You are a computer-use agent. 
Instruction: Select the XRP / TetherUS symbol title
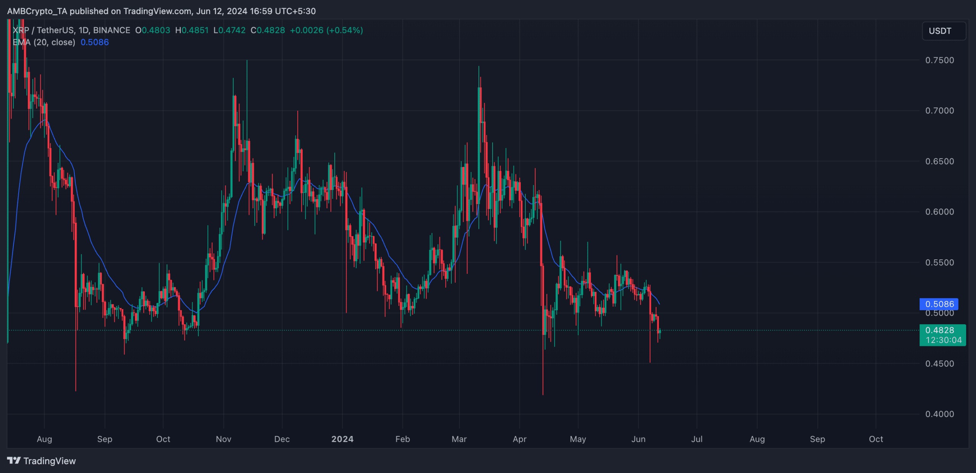coord(71,30)
